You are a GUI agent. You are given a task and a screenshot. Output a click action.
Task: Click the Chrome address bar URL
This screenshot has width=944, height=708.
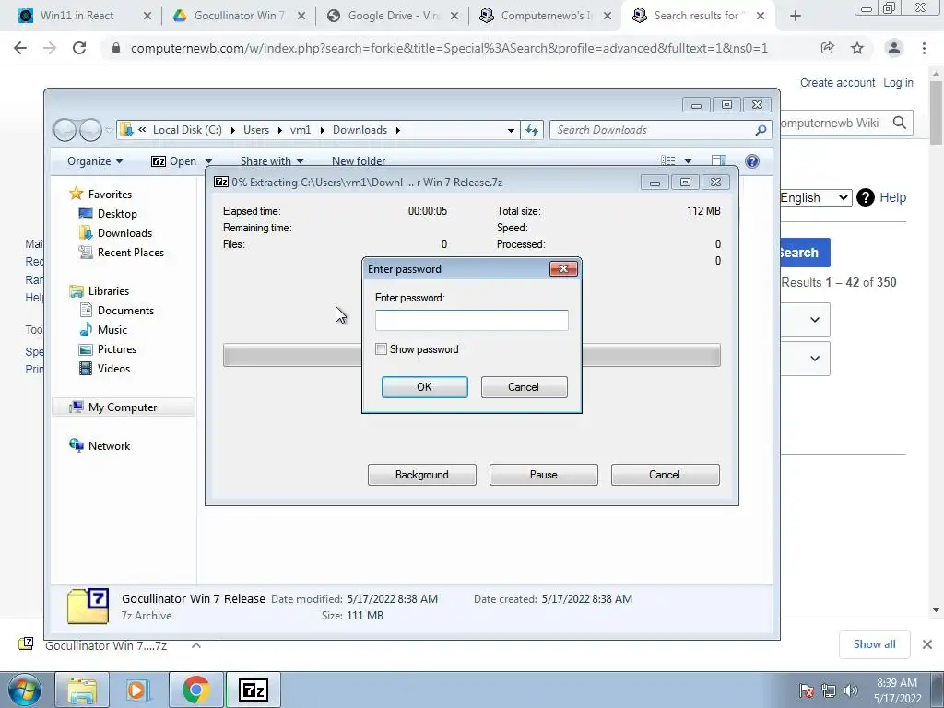click(449, 48)
